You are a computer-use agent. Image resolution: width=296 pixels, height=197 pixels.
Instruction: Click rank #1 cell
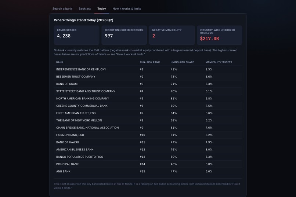pyautogui.click(x=141, y=69)
